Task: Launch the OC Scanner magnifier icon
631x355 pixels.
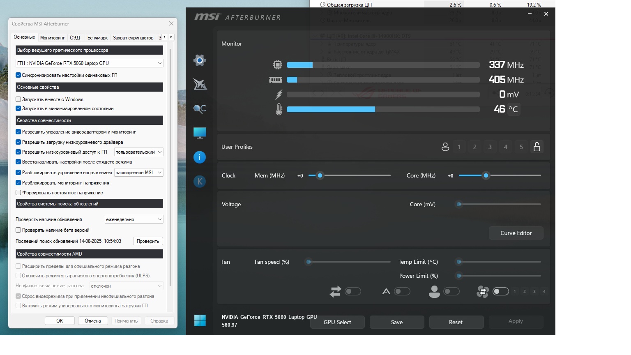Action: coord(200,109)
